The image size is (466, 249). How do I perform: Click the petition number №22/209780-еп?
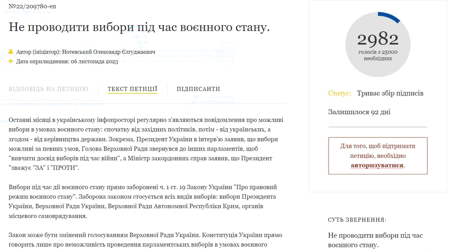[x=32, y=6]
